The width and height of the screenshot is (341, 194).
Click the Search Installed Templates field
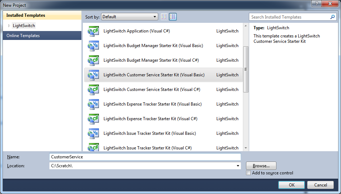click(289, 17)
